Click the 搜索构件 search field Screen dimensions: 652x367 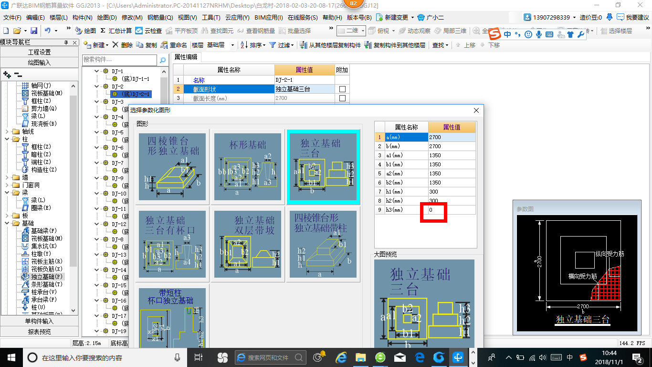[x=119, y=60]
